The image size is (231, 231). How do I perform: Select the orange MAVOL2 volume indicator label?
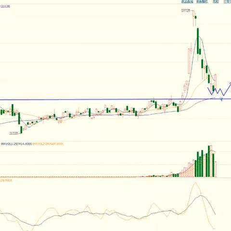point(48,144)
